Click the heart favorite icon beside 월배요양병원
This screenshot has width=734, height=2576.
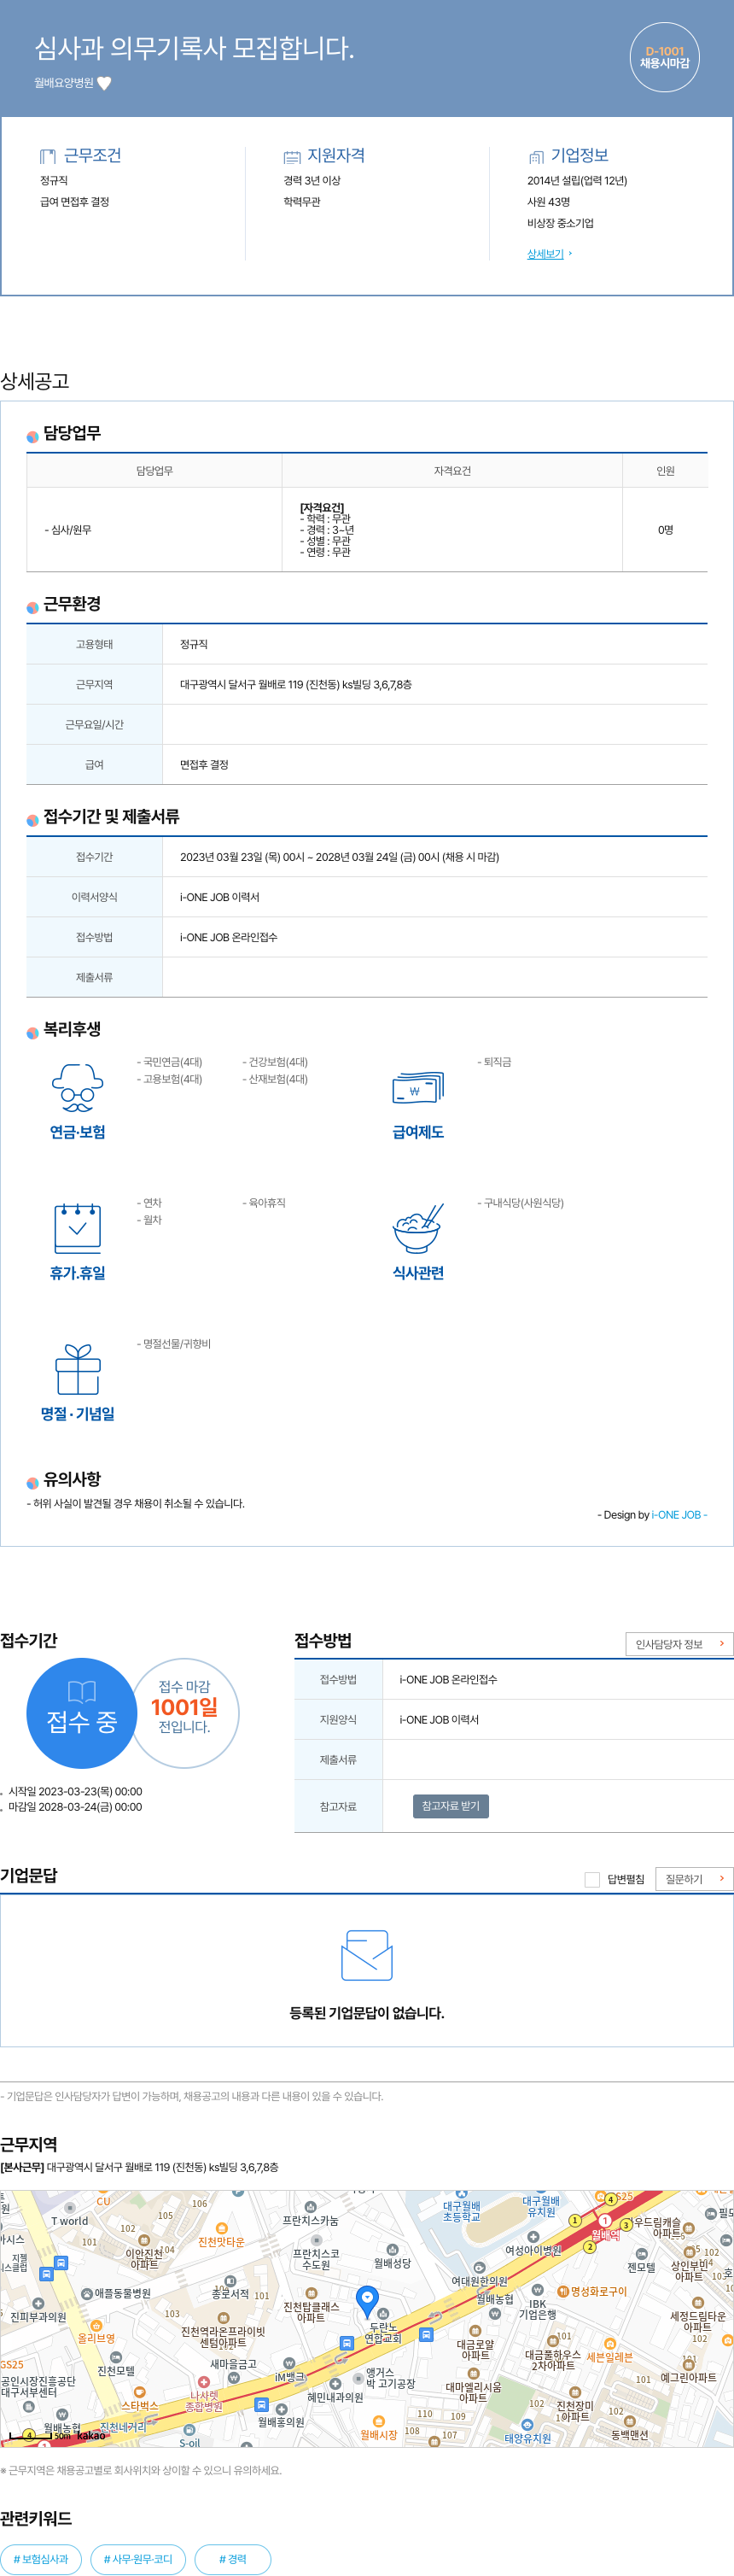click(x=104, y=83)
